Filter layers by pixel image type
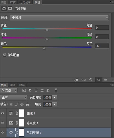The image size is (114, 138). coord(24,90)
